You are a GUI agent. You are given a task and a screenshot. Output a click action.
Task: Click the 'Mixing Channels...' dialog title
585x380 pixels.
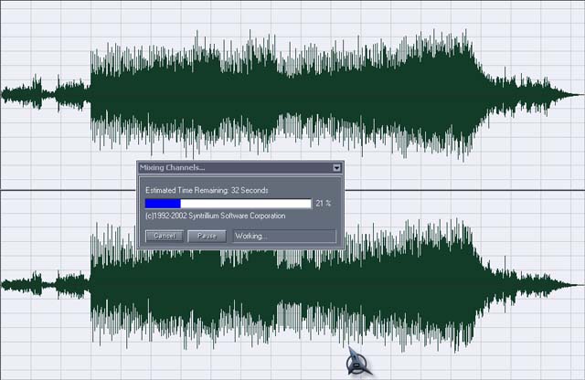click(x=172, y=168)
